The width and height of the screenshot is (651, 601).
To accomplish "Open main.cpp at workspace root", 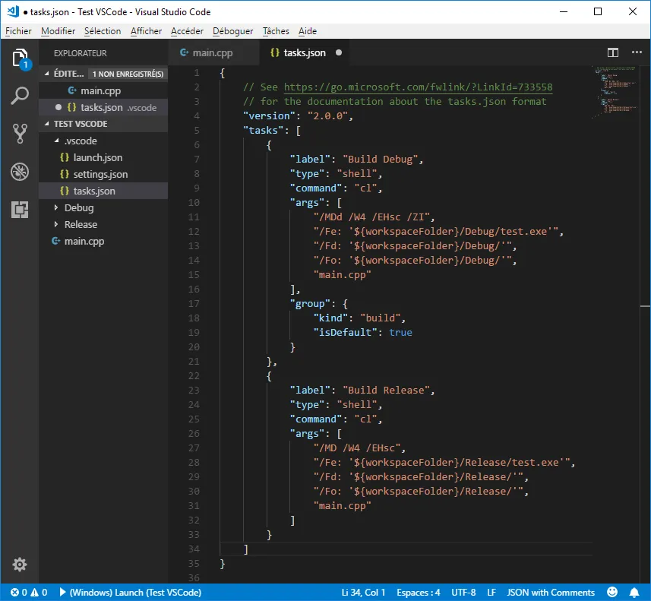I will (x=103, y=241).
